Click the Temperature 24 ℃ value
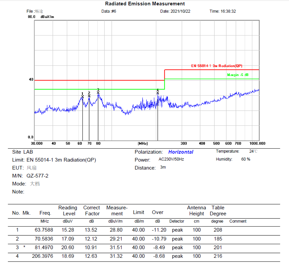Screen dimensions: 289x264 coord(253,151)
